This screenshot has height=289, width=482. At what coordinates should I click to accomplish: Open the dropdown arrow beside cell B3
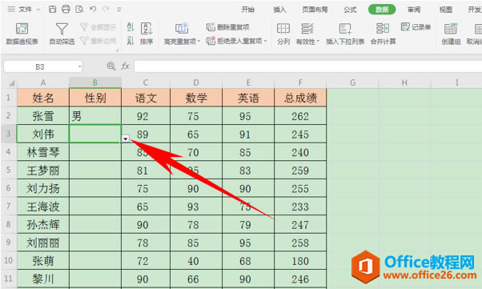(x=126, y=139)
